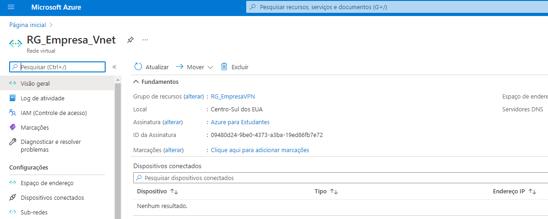Sort by Dispositivo column
The width and height of the screenshot is (548, 219).
[158, 192]
